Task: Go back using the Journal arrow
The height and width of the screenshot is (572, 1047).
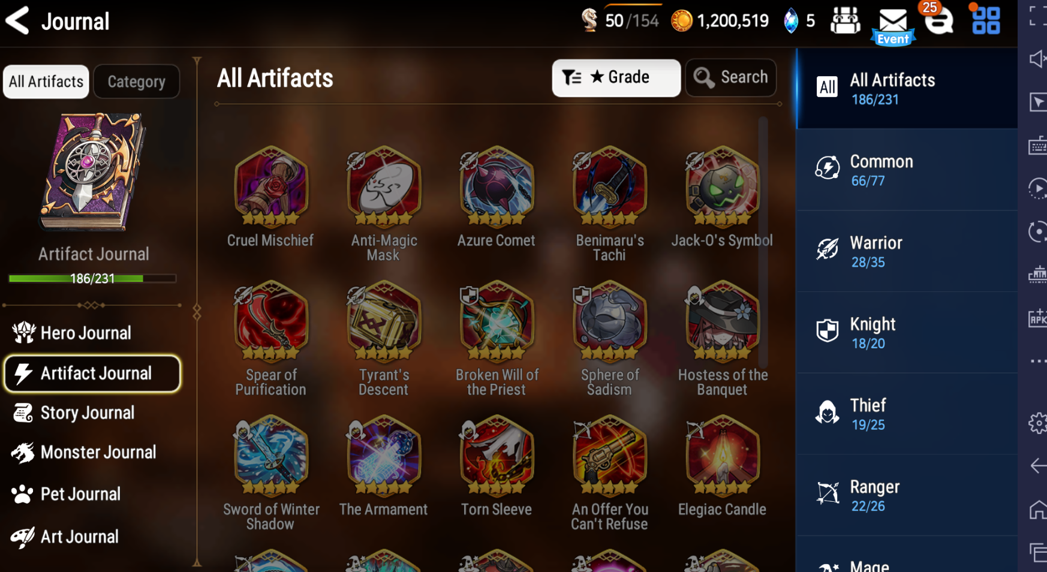Action: point(17,20)
